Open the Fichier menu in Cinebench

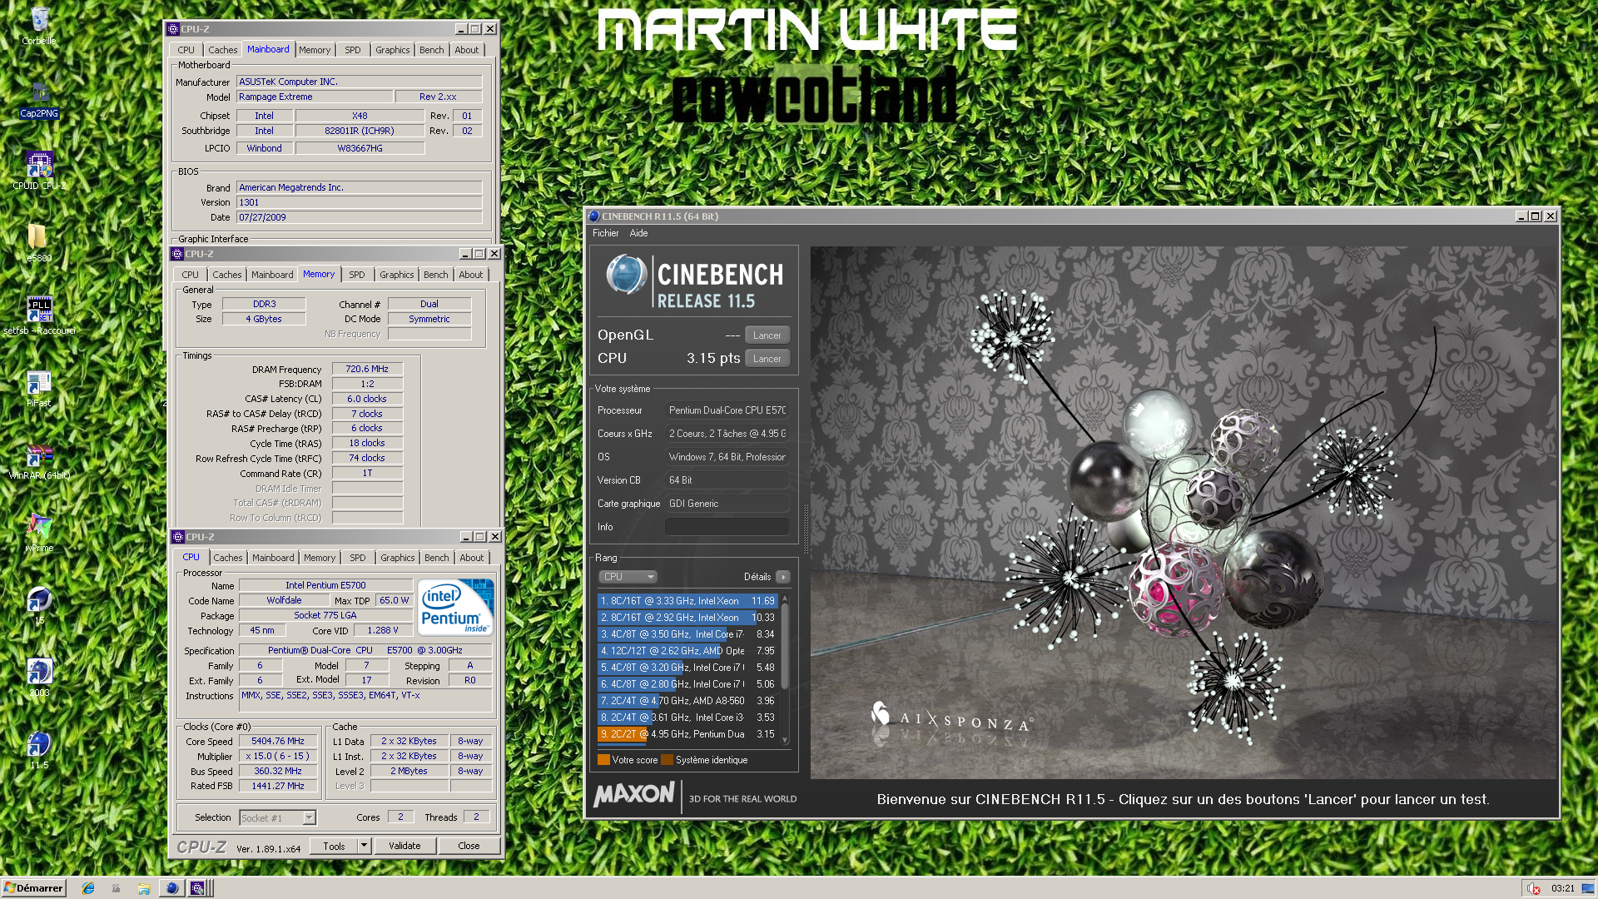point(605,233)
